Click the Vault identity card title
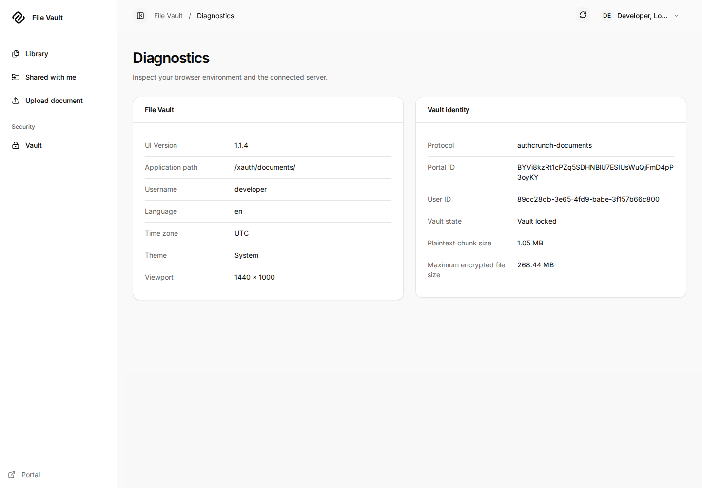Screen dimensions: 702x488 448,110
